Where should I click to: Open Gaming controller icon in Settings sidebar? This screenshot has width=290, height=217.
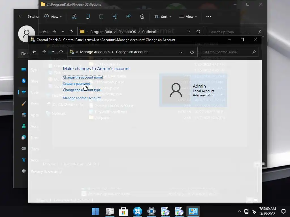[24, 149]
